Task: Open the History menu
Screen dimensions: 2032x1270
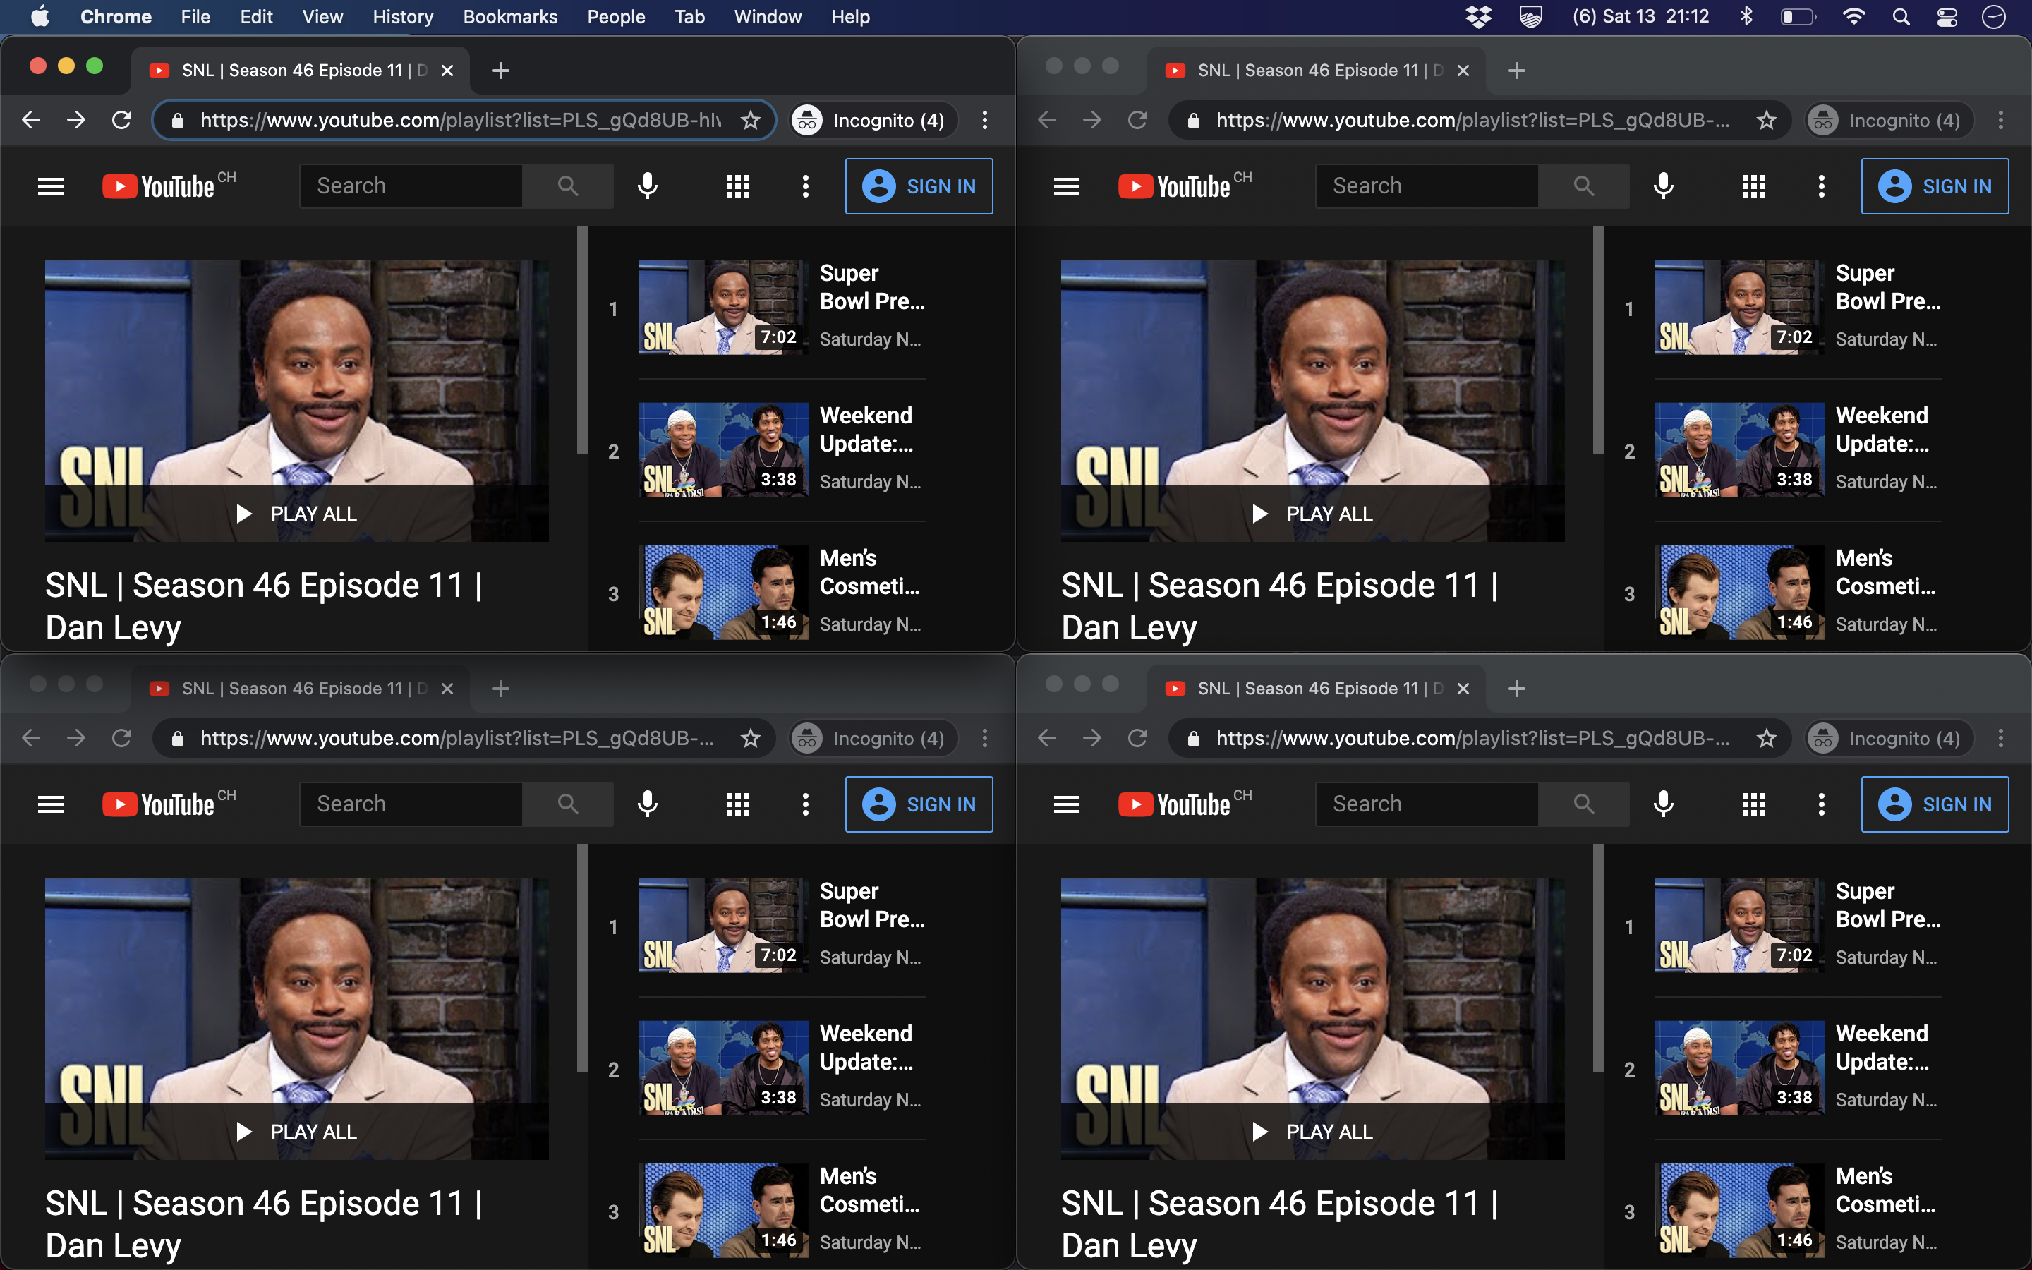Action: pyautogui.click(x=402, y=16)
